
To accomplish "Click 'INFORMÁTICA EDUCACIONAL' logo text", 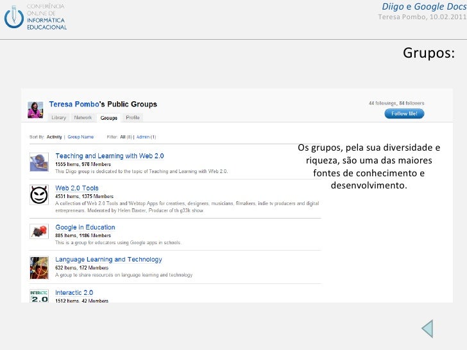I will (x=47, y=24).
